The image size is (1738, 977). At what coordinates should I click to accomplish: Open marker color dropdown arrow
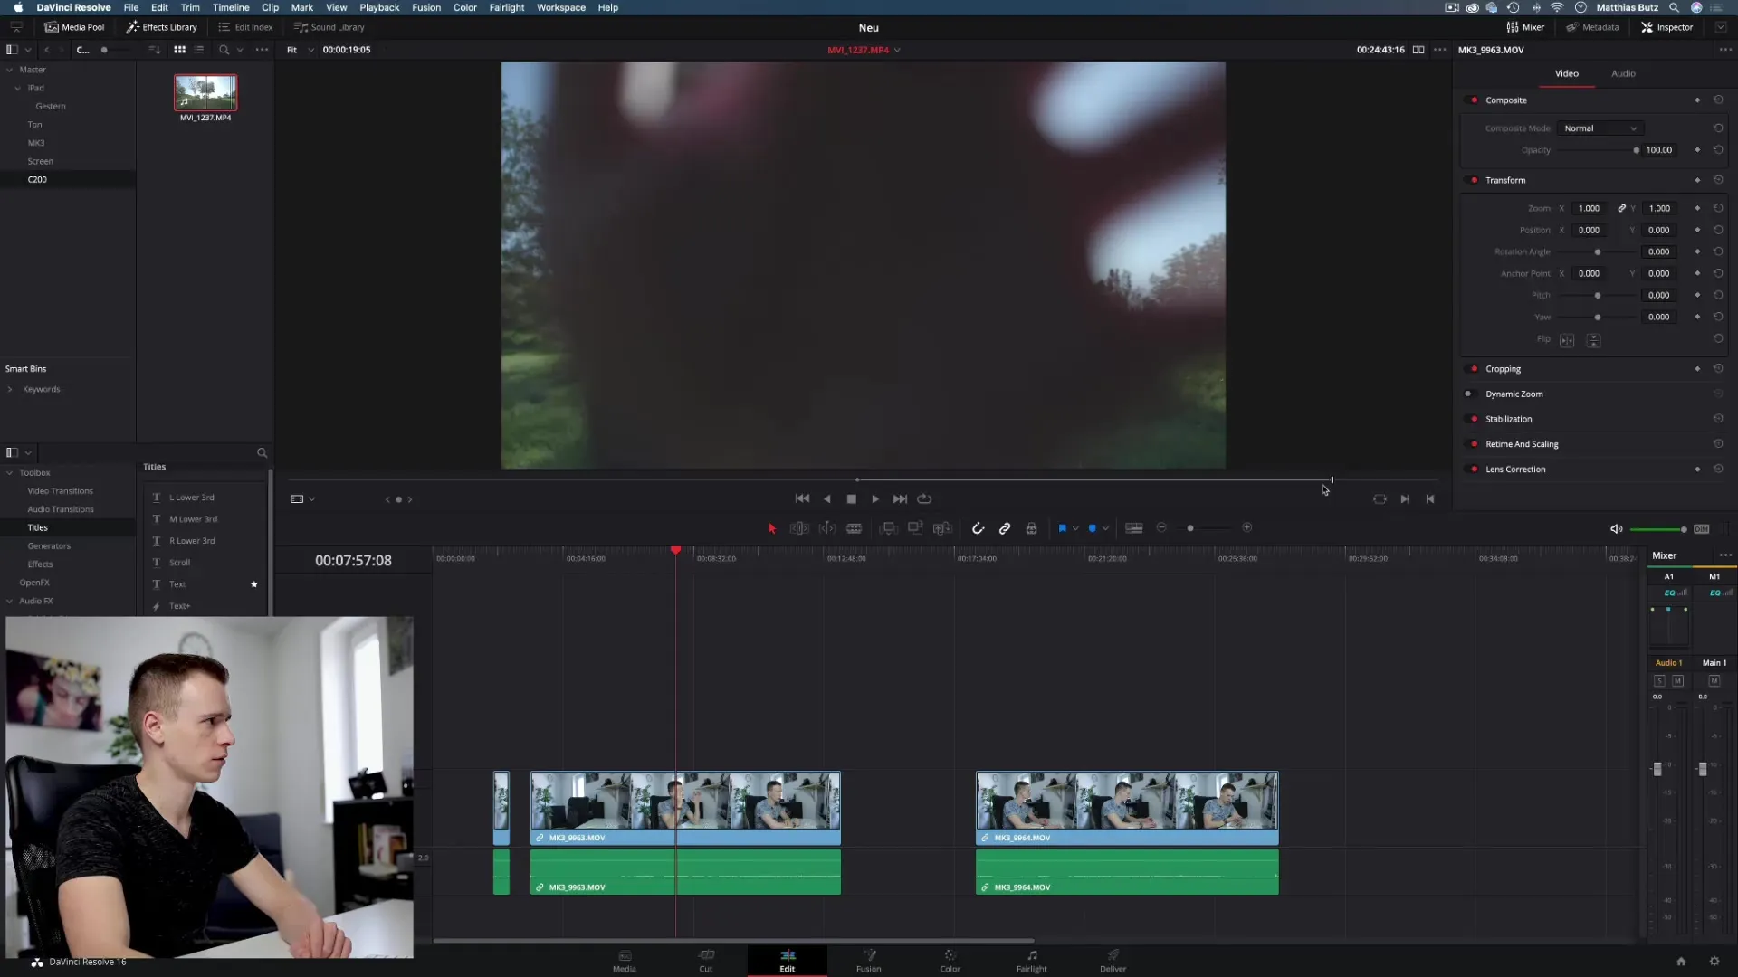(x=1105, y=528)
